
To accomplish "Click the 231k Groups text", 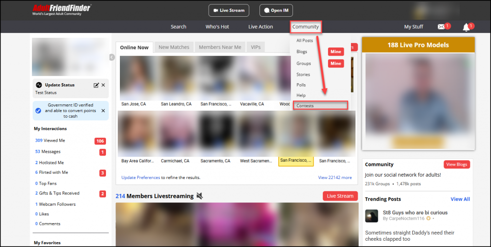I will point(377,184).
